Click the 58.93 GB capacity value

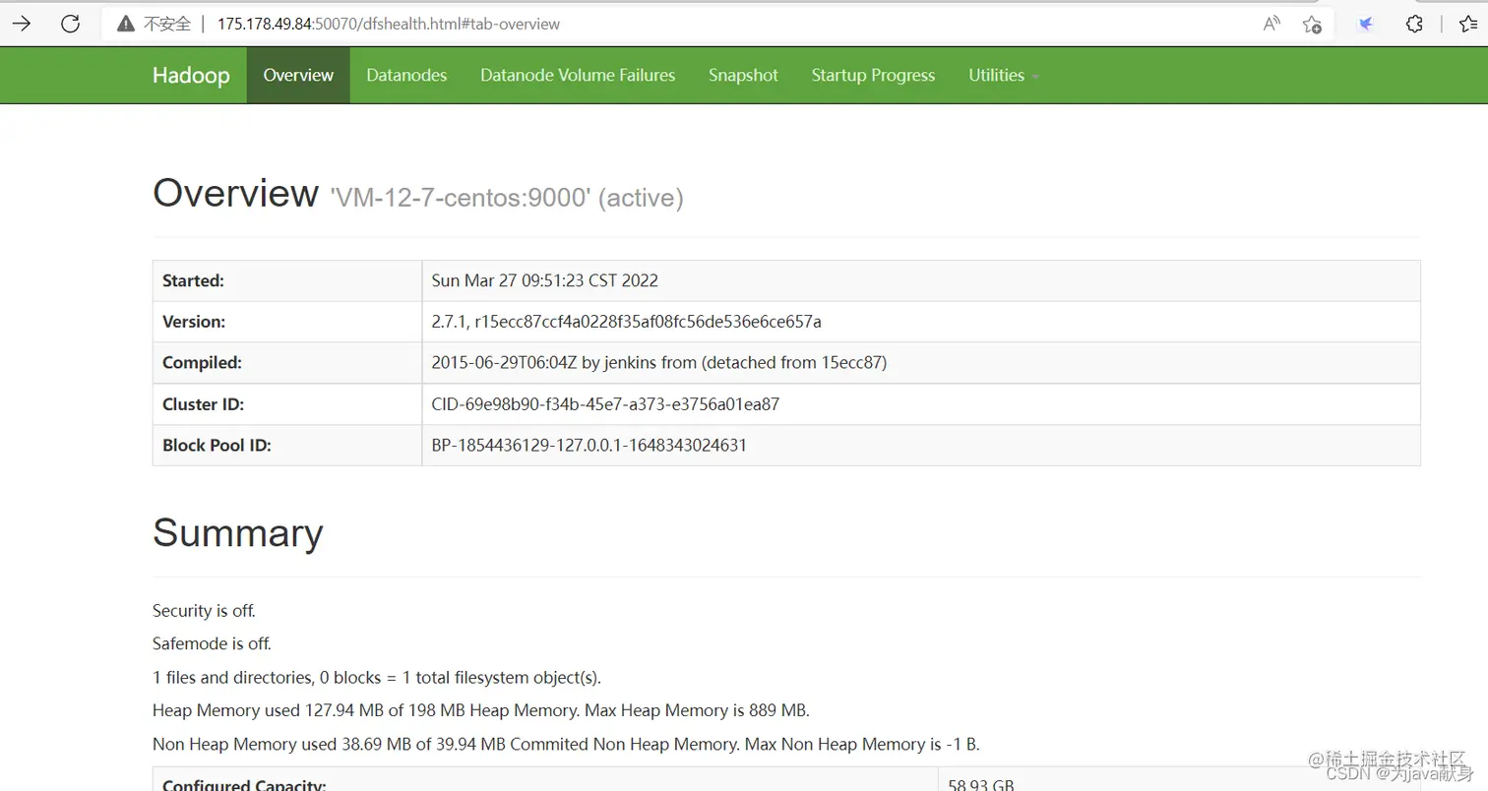(x=981, y=785)
